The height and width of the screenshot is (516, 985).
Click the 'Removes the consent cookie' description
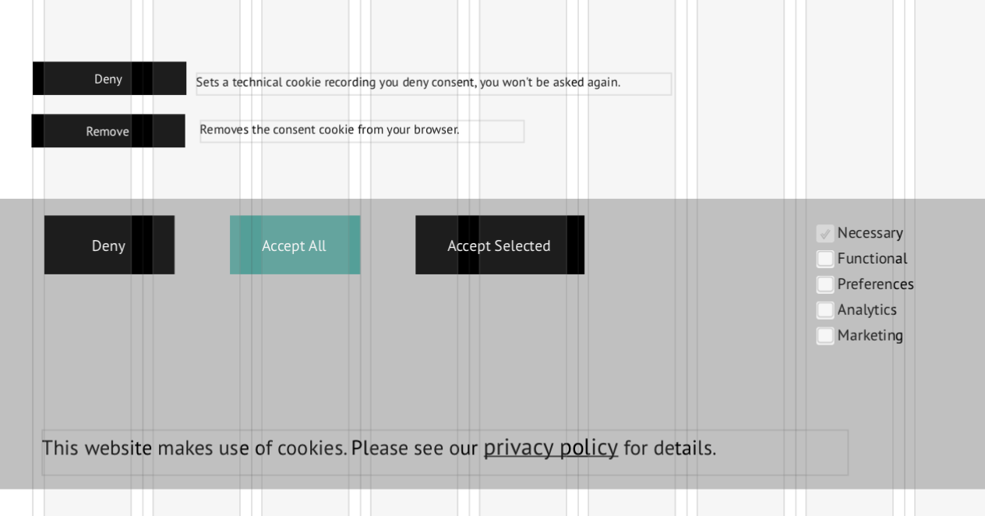click(330, 130)
